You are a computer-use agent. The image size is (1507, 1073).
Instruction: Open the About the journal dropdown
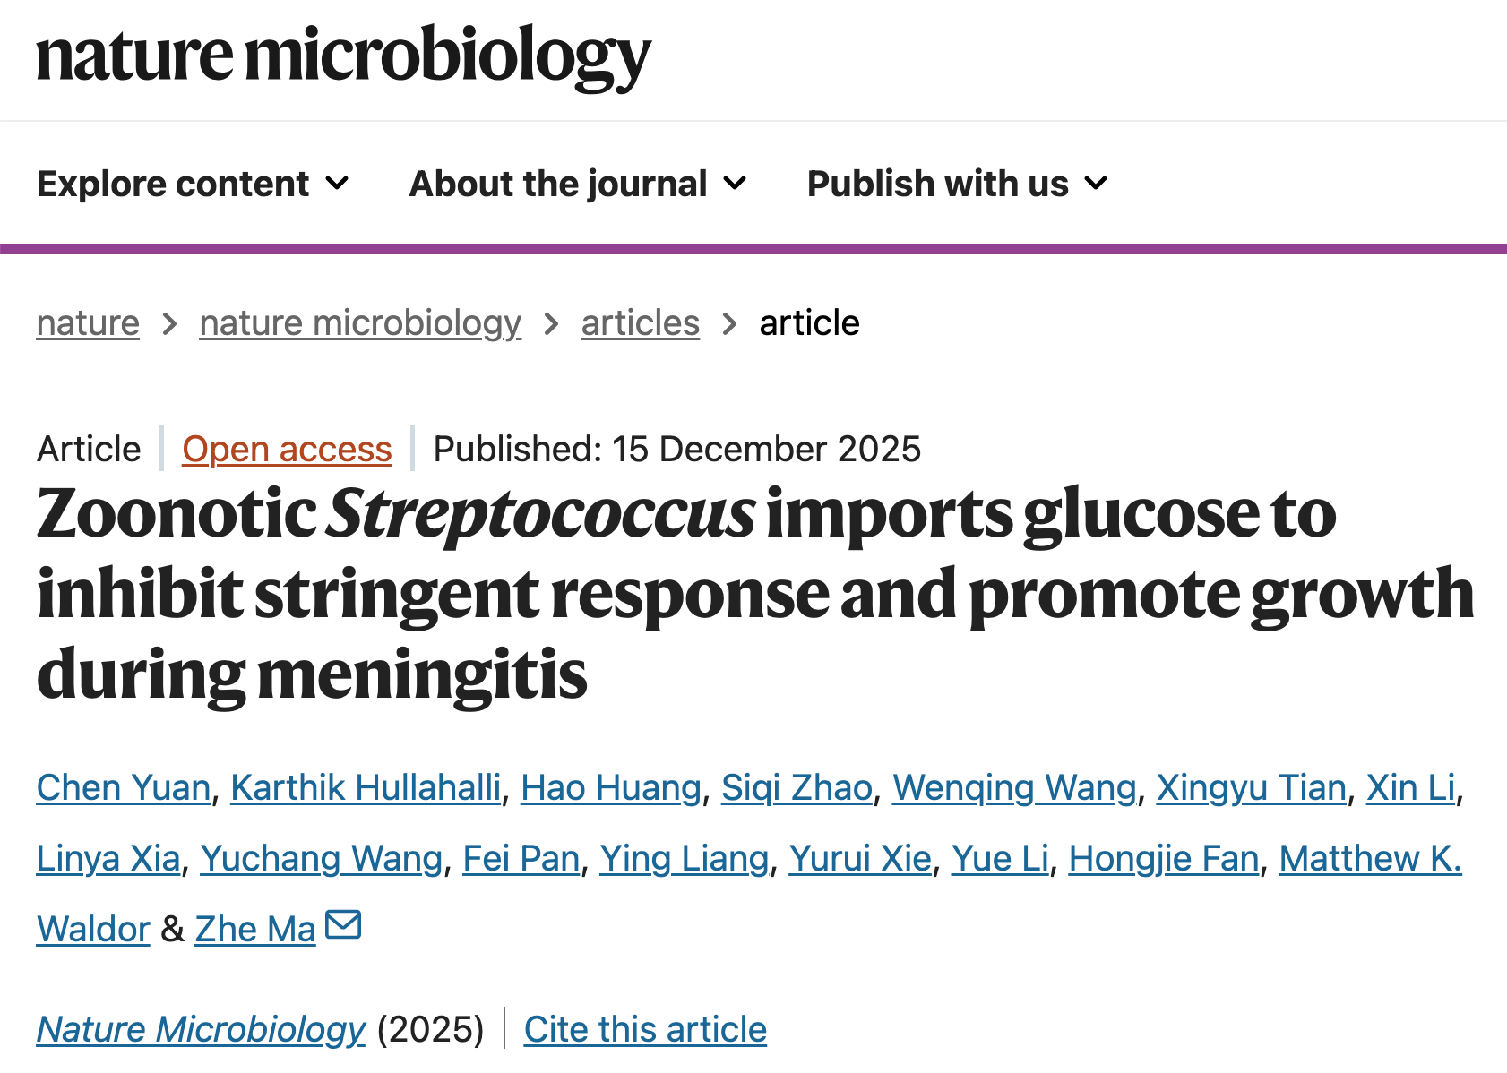[x=577, y=184]
